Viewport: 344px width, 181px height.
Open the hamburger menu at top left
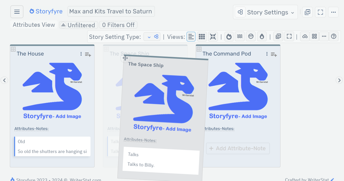click(x=17, y=12)
